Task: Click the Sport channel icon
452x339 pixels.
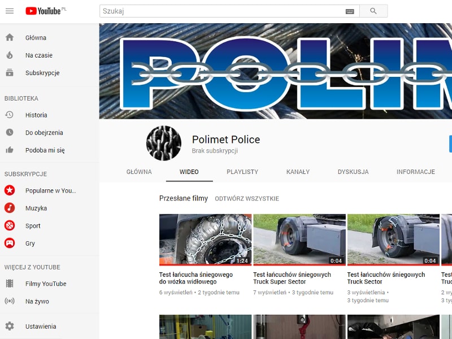Action: point(10,225)
